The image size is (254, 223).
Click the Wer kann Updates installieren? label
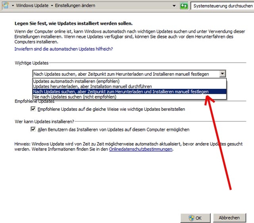pyautogui.click(x=44, y=122)
